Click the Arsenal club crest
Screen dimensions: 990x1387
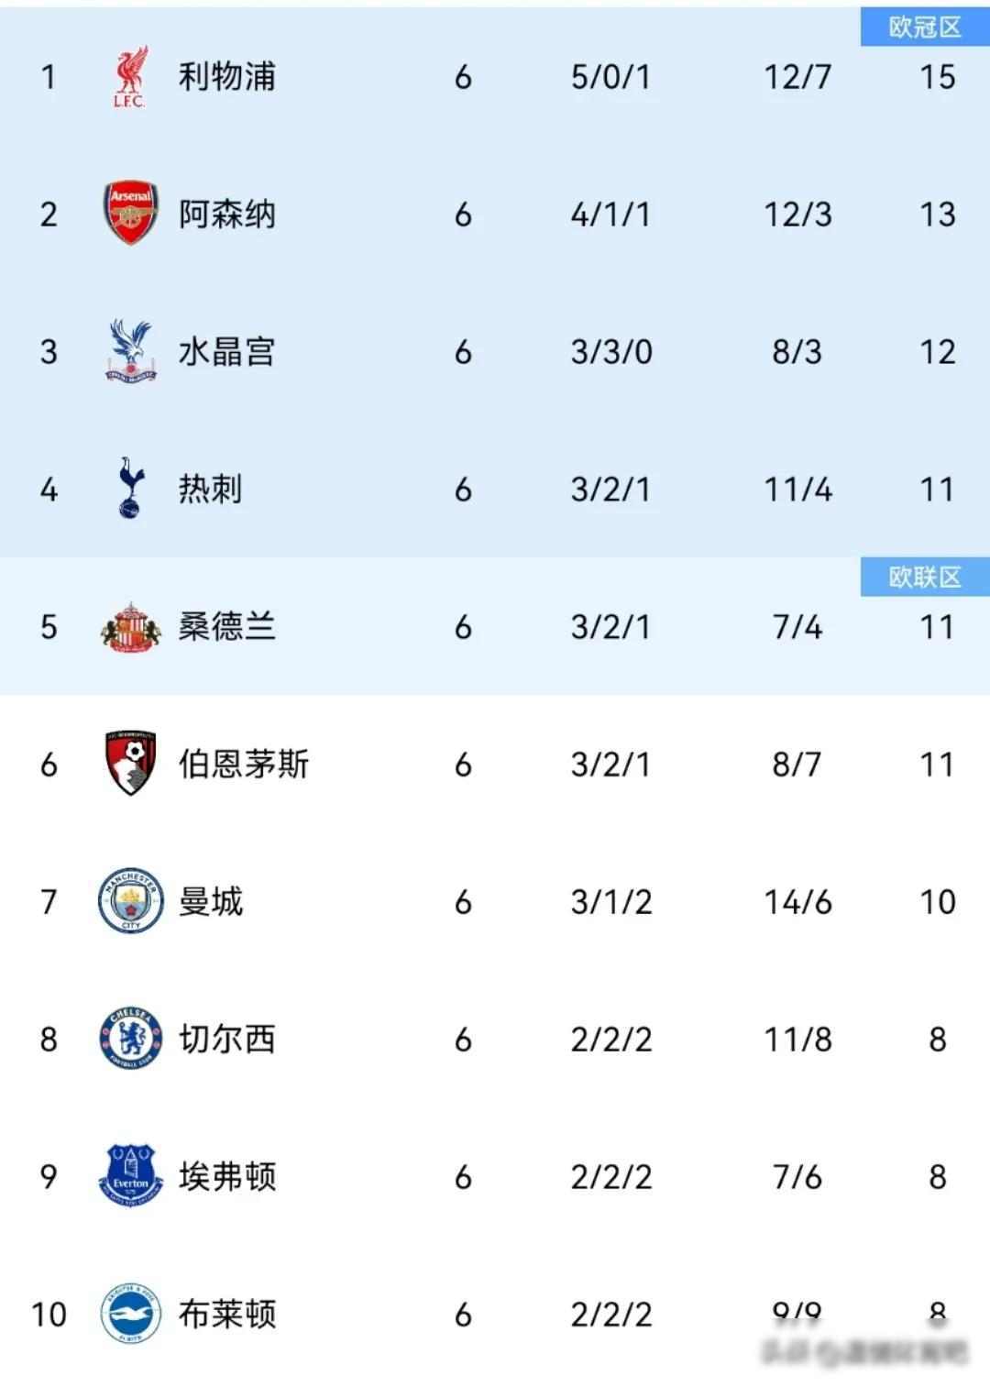(x=130, y=214)
